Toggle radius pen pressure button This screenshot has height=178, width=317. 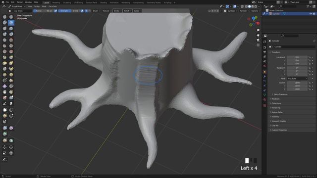(x=55, y=11)
